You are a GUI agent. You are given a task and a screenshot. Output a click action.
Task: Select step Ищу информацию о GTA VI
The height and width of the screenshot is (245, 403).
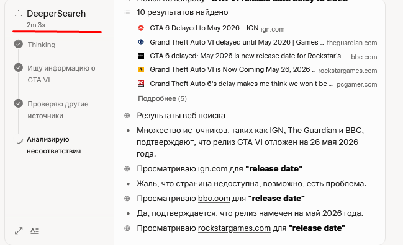pyautogui.click(x=61, y=74)
